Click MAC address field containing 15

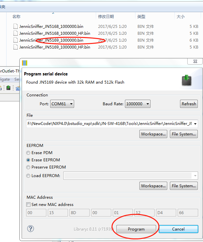(58, 213)
